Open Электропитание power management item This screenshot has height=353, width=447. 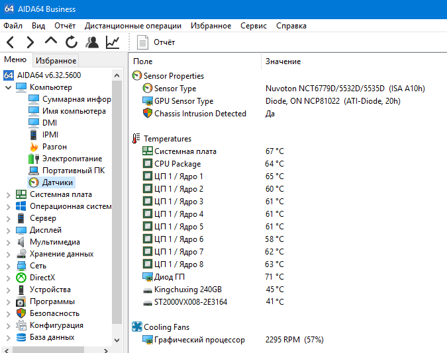(x=66, y=159)
